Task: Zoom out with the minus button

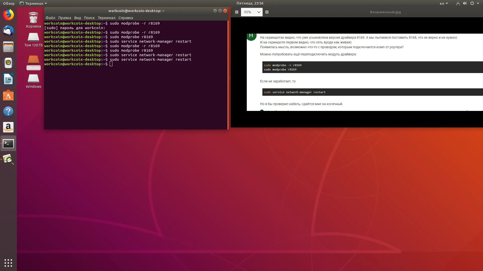Action: pos(237,12)
